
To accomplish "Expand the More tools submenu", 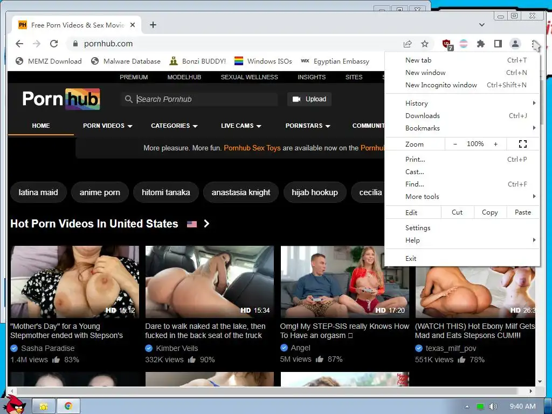I will click(462, 196).
